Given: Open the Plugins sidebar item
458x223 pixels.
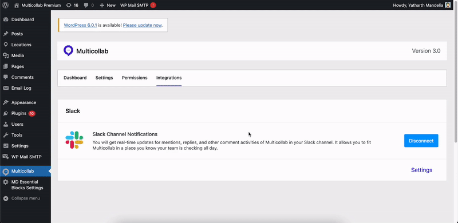Looking at the screenshot, I should pyautogui.click(x=19, y=113).
